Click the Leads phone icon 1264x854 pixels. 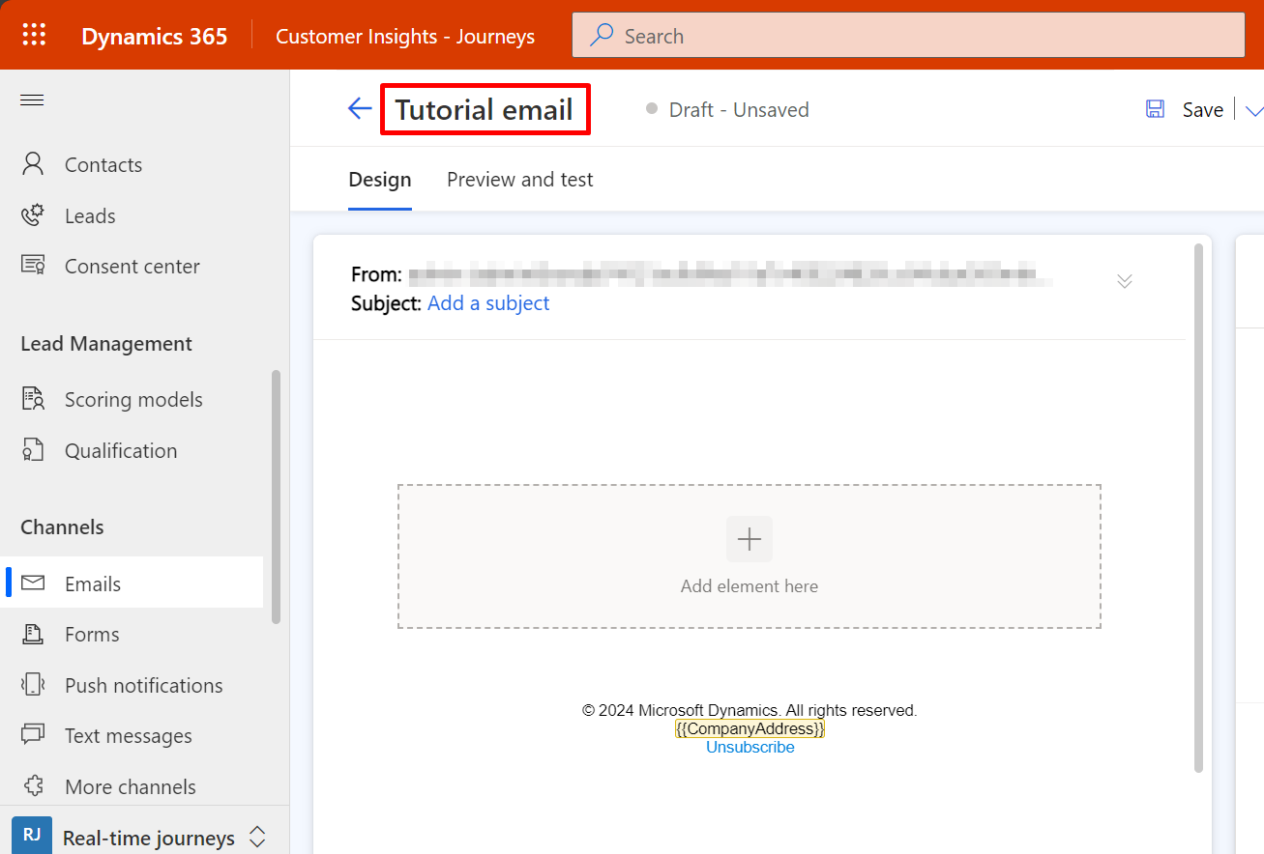click(x=33, y=215)
